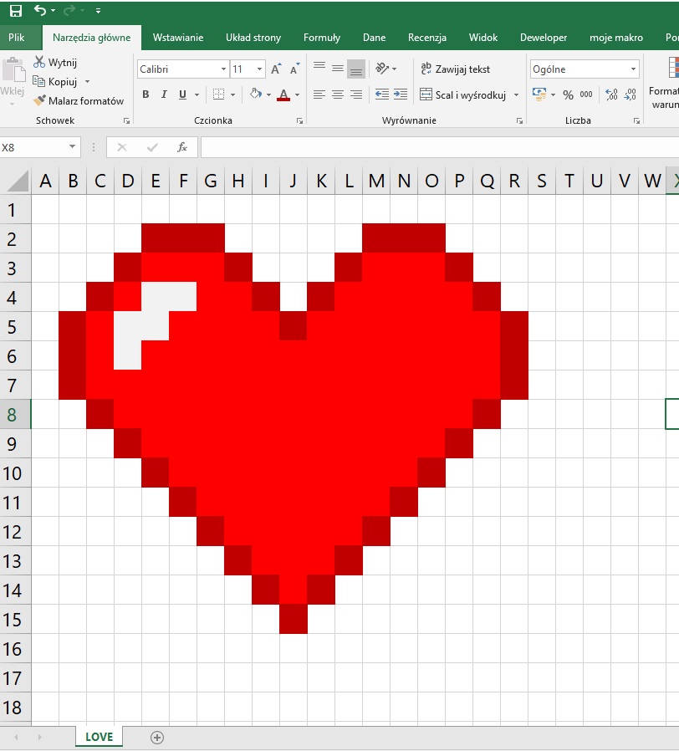The width and height of the screenshot is (679, 751).
Task: Click the insert function fx icon
Action: point(182,147)
